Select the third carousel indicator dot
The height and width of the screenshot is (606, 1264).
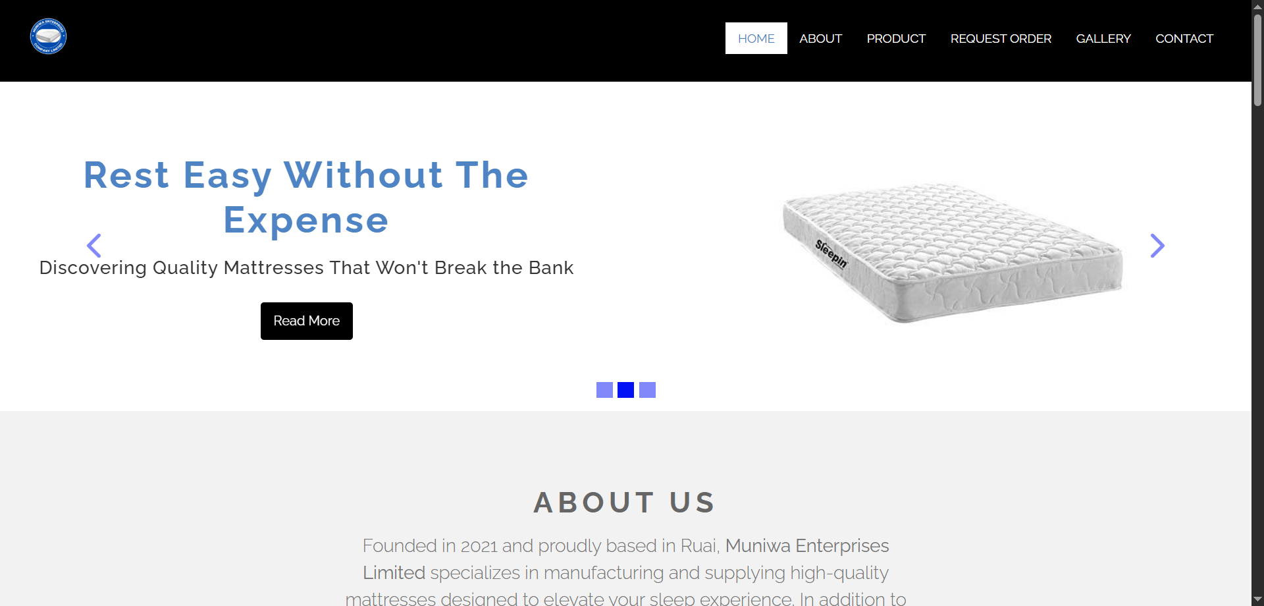[x=647, y=389]
